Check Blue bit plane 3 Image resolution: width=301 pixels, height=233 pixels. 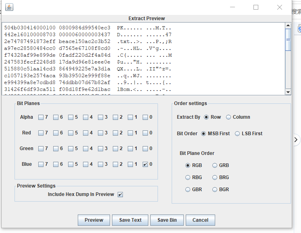click(x=100, y=164)
